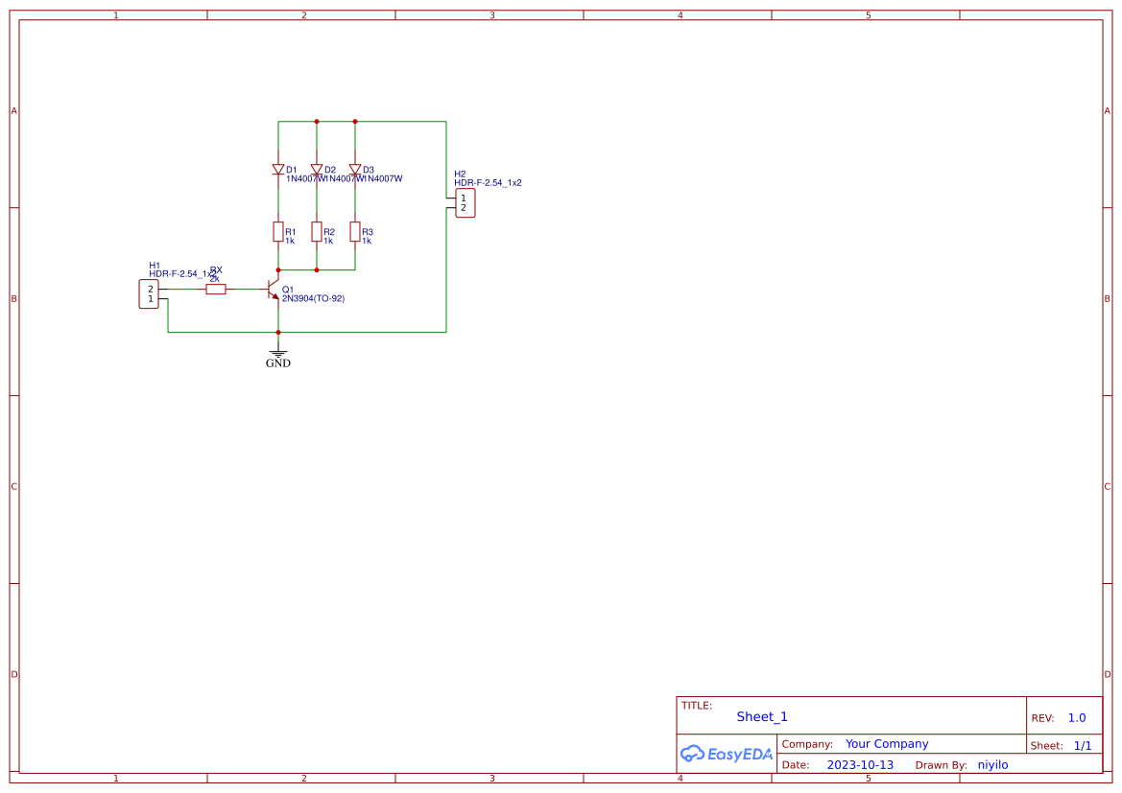The image size is (1122, 793).
Task: Select the diode D1 symbol
Action: pyautogui.click(x=278, y=169)
